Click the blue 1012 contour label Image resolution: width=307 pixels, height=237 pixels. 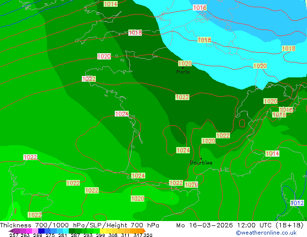297,203
